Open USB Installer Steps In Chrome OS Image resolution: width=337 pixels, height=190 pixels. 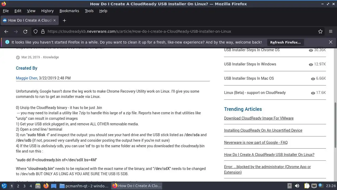(x=252, y=50)
